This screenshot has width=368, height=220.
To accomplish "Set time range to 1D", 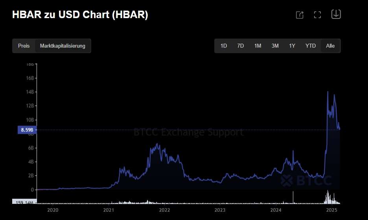I will point(223,46).
